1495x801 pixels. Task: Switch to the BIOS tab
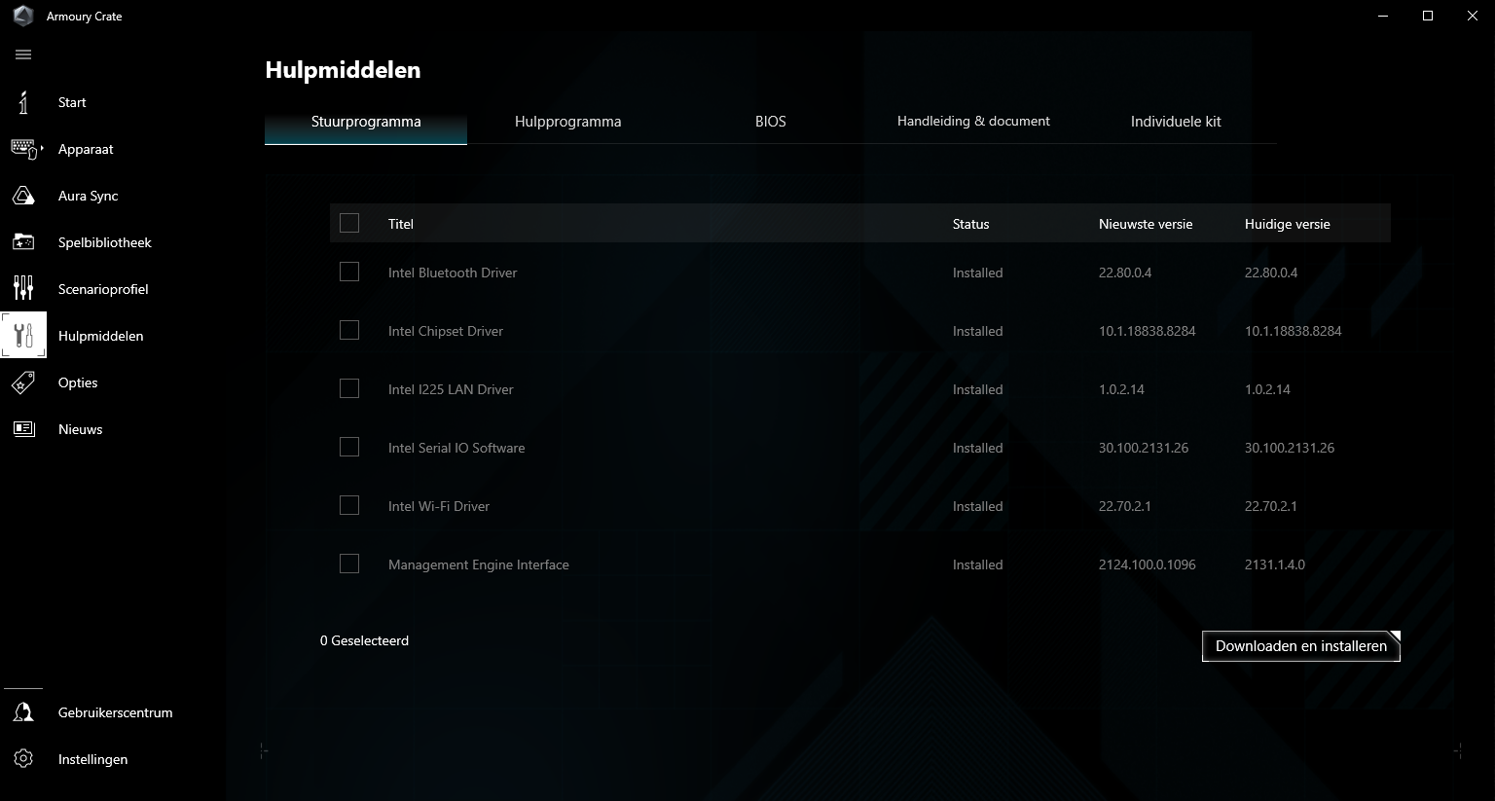[771, 122]
